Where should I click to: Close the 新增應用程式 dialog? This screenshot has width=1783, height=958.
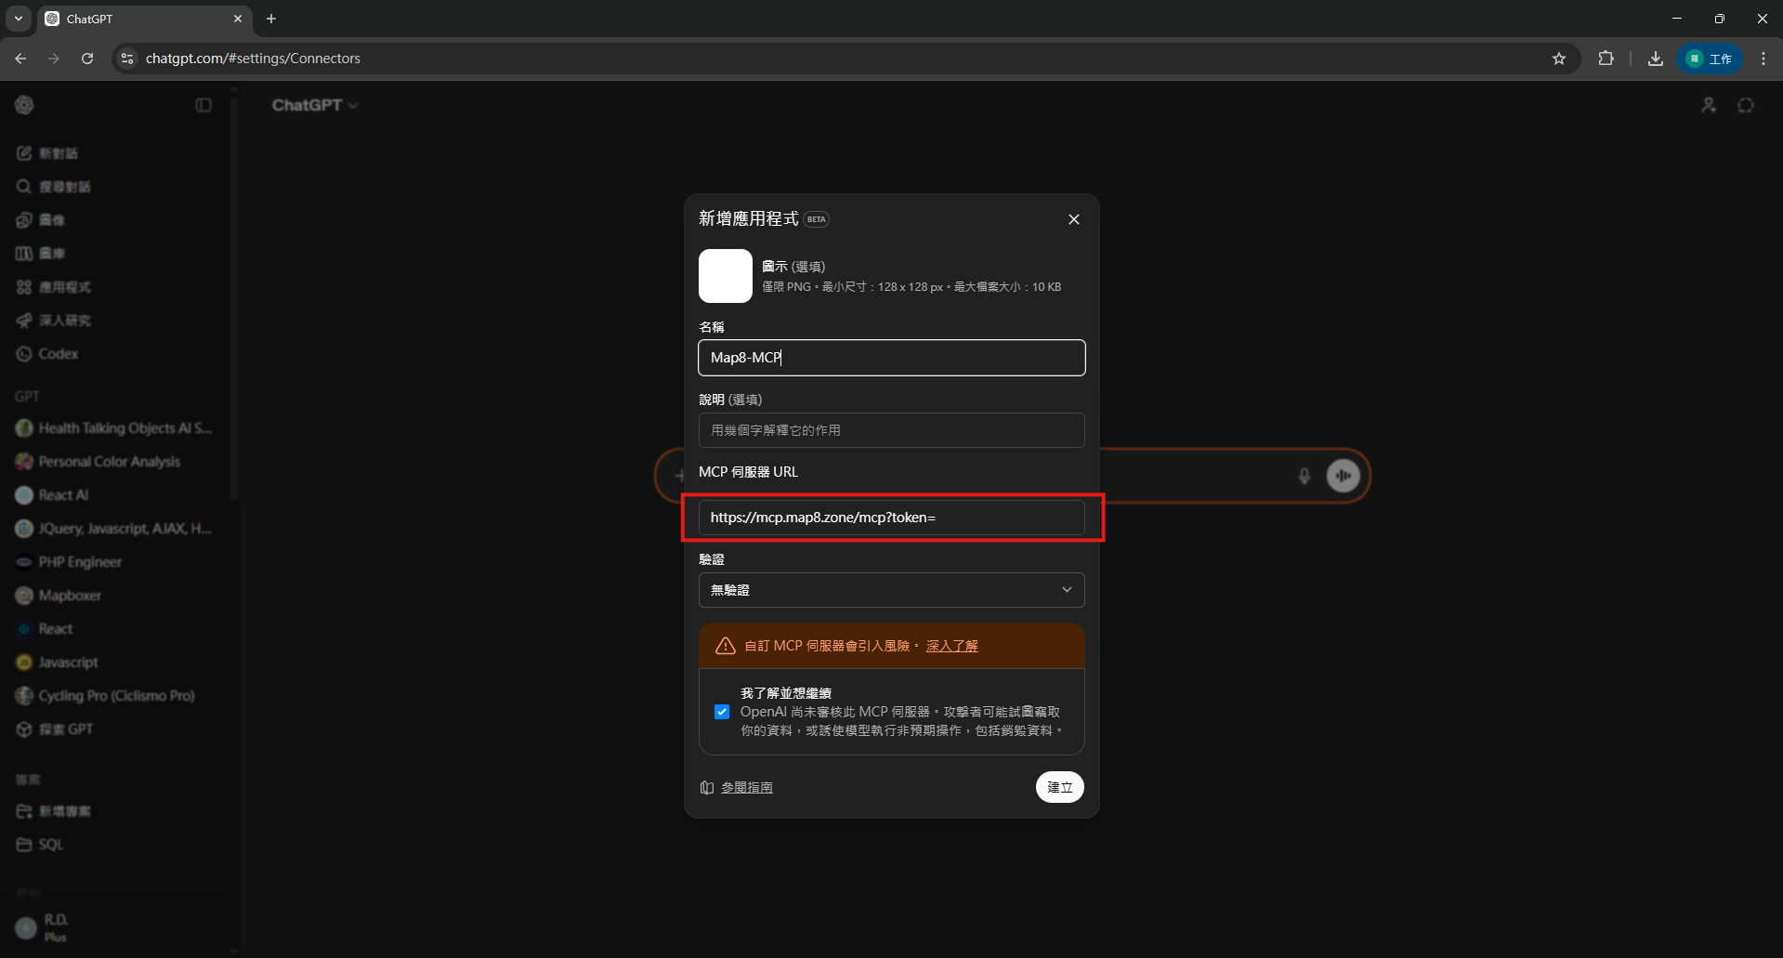[x=1074, y=219]
